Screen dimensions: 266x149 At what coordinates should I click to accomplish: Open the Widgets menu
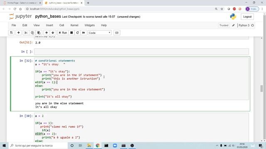point(90,25)
